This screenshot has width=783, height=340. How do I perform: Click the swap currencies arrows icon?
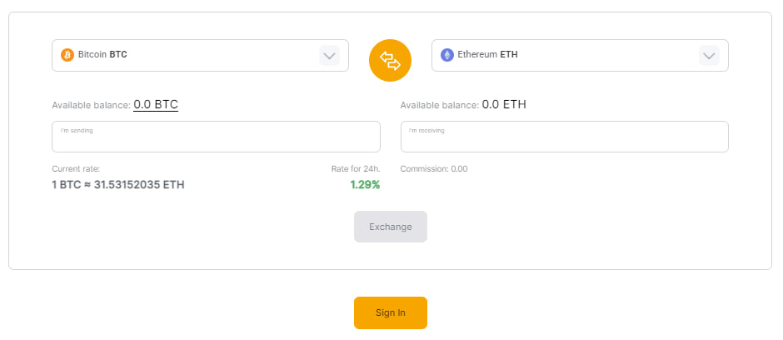(x=390, y=60)
